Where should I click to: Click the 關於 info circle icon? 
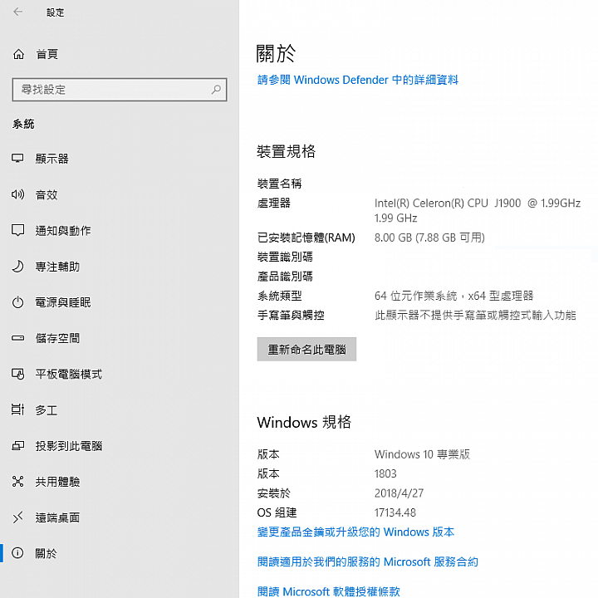17,553
